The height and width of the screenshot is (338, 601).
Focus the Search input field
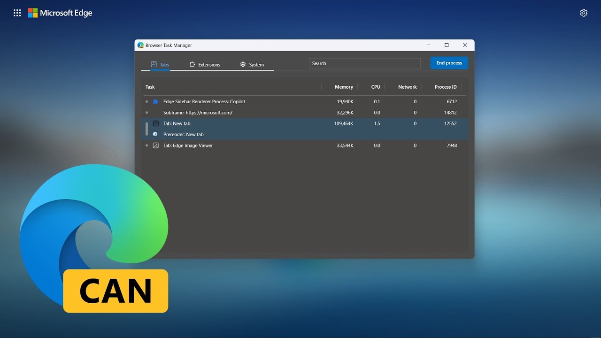(x=365, y=63)
